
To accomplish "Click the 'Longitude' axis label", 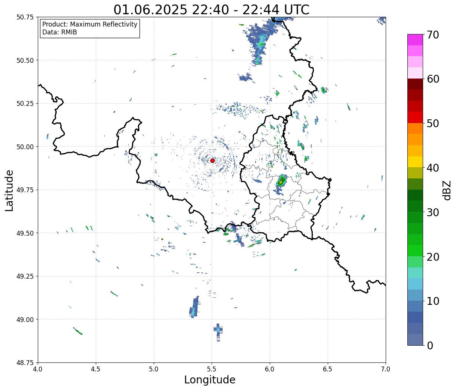I will click(210, 380).
